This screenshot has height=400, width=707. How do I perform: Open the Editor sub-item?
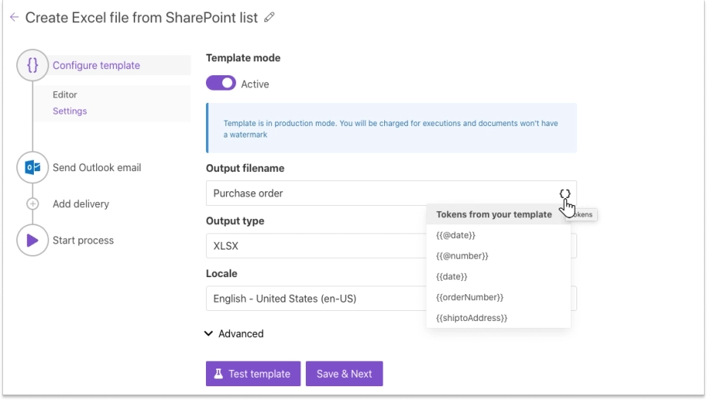click(x=65, y=94)
